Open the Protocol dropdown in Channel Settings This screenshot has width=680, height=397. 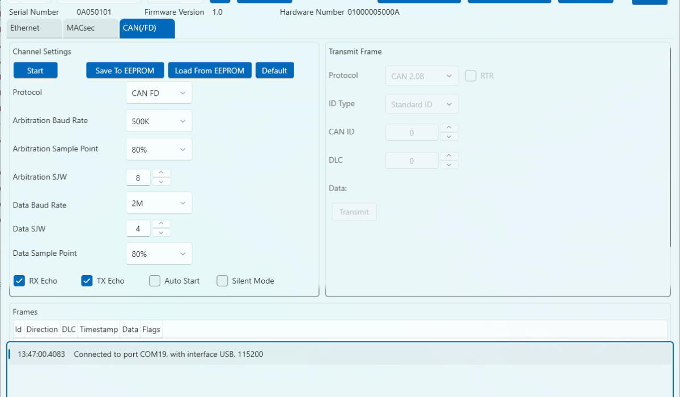coord(159,93)
